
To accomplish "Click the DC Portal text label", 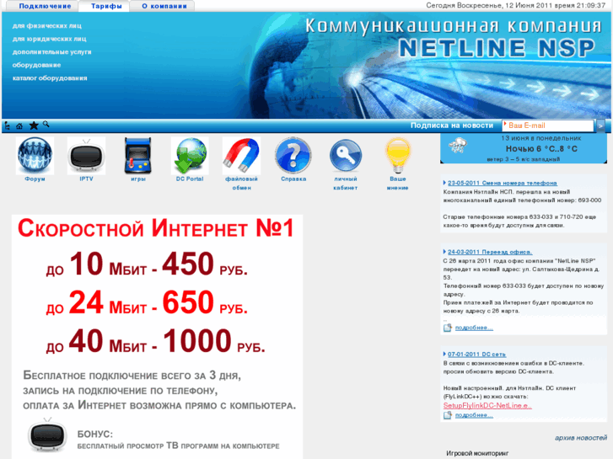I will [x=190, y=179].
